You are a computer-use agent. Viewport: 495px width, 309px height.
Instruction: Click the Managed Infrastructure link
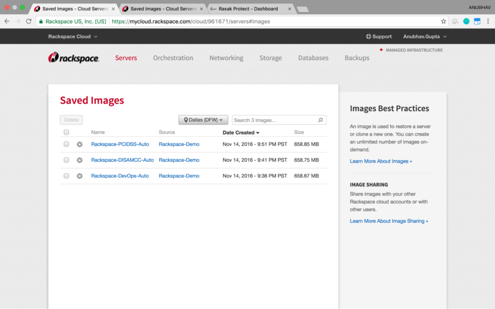point(414,50)
